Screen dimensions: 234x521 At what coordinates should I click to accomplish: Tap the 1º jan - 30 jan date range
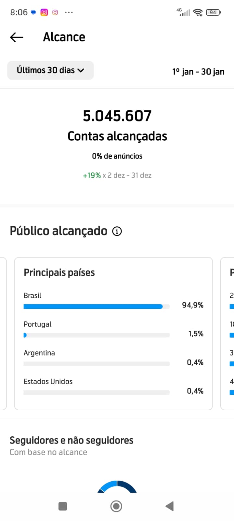point(198,72)
